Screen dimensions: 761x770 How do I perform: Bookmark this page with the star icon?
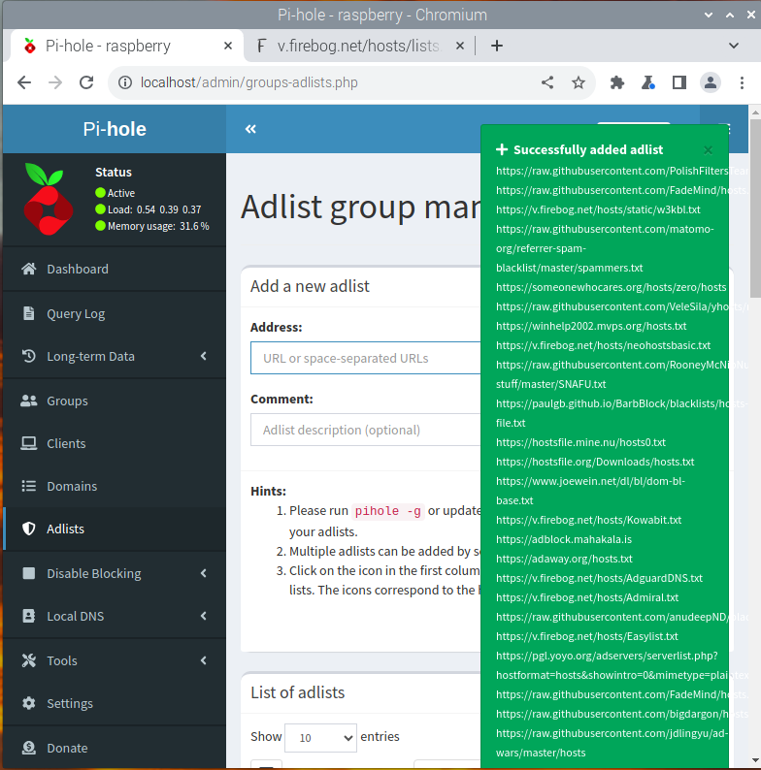(579, 82)
